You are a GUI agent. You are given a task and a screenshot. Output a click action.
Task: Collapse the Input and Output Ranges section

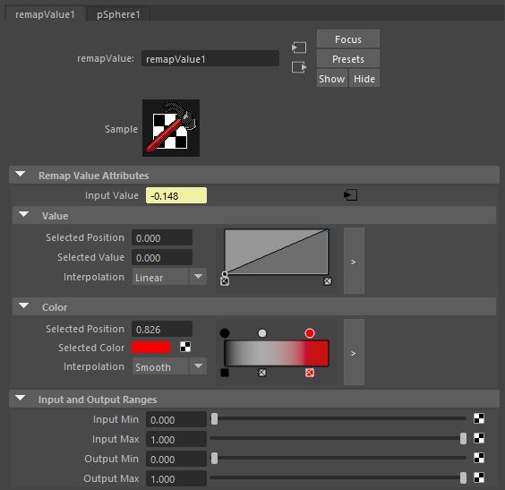coord(21,399)
